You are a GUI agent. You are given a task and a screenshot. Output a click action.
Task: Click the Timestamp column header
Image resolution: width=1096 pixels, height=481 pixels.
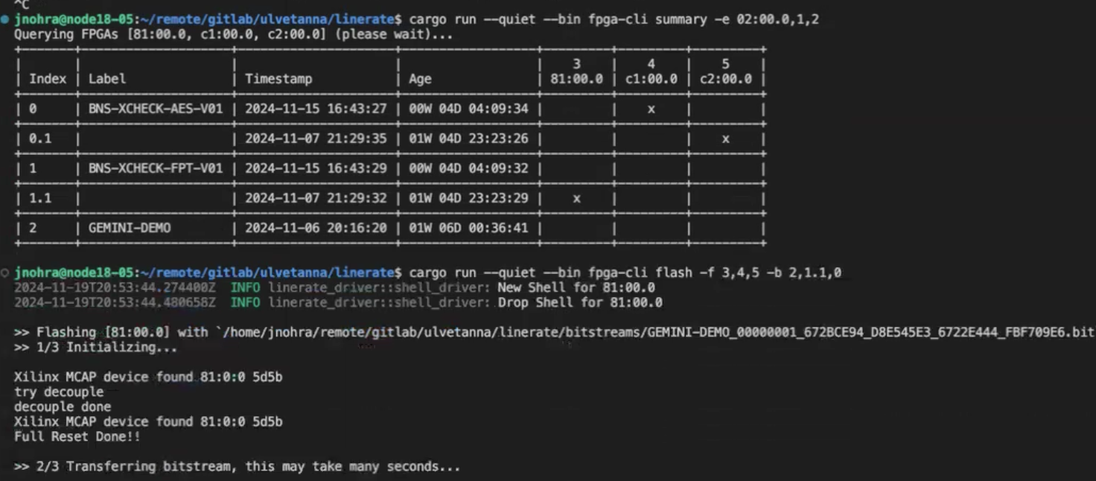278,79
